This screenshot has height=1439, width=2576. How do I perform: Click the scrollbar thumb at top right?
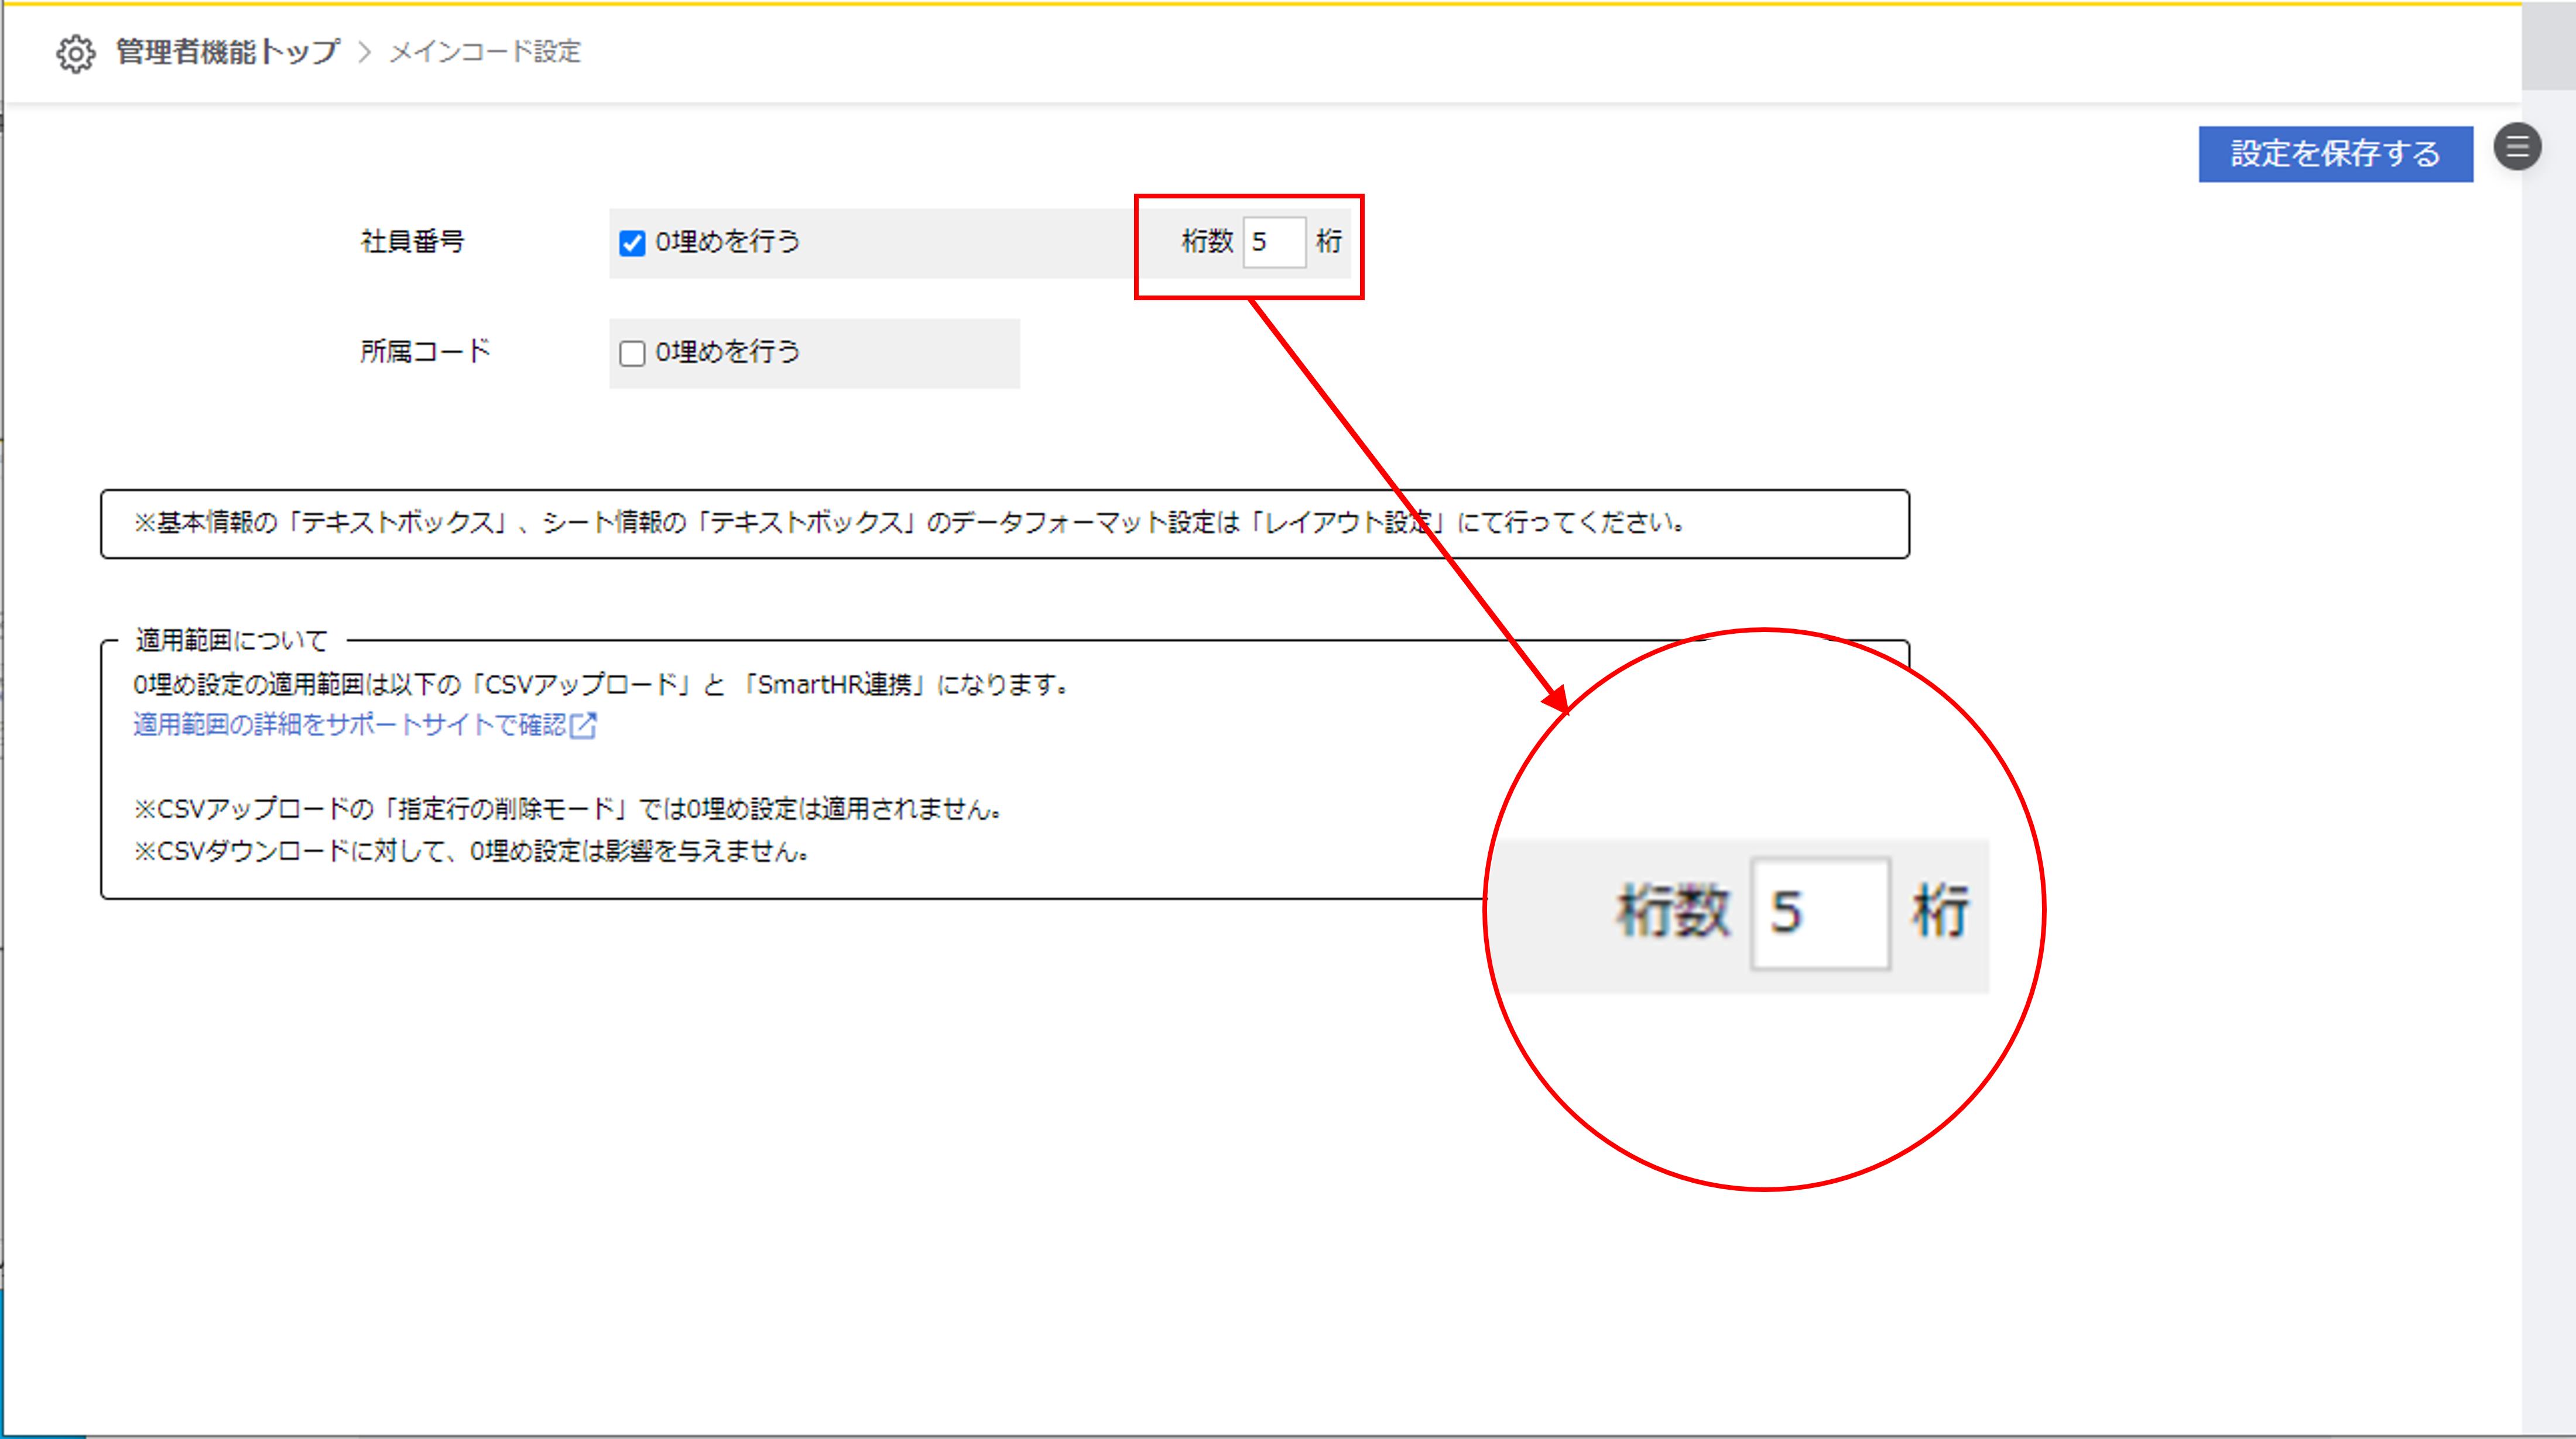(x=2548, y=46)
